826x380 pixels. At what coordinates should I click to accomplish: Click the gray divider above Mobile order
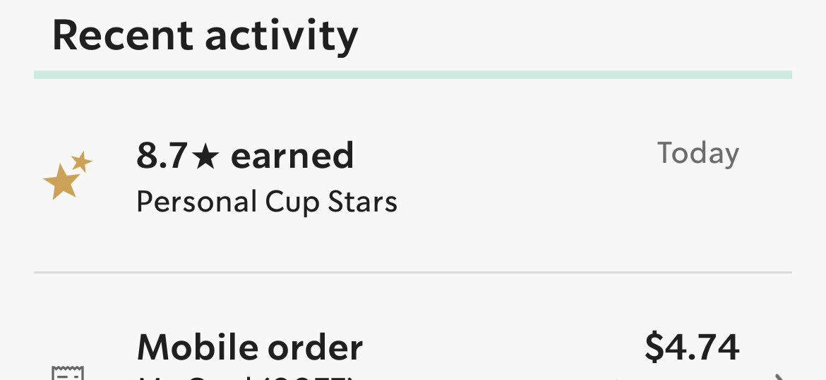413,273
